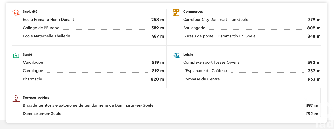This screenshot has height=129, width=334.
Task: Select Collège de l'Europe entry
Action: coord(41,28)
